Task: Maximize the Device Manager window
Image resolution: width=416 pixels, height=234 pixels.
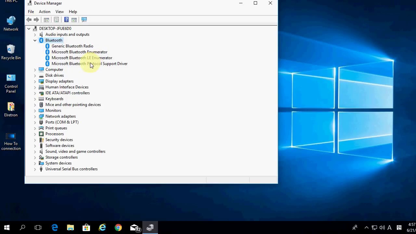Action: (x=255, y=3)
